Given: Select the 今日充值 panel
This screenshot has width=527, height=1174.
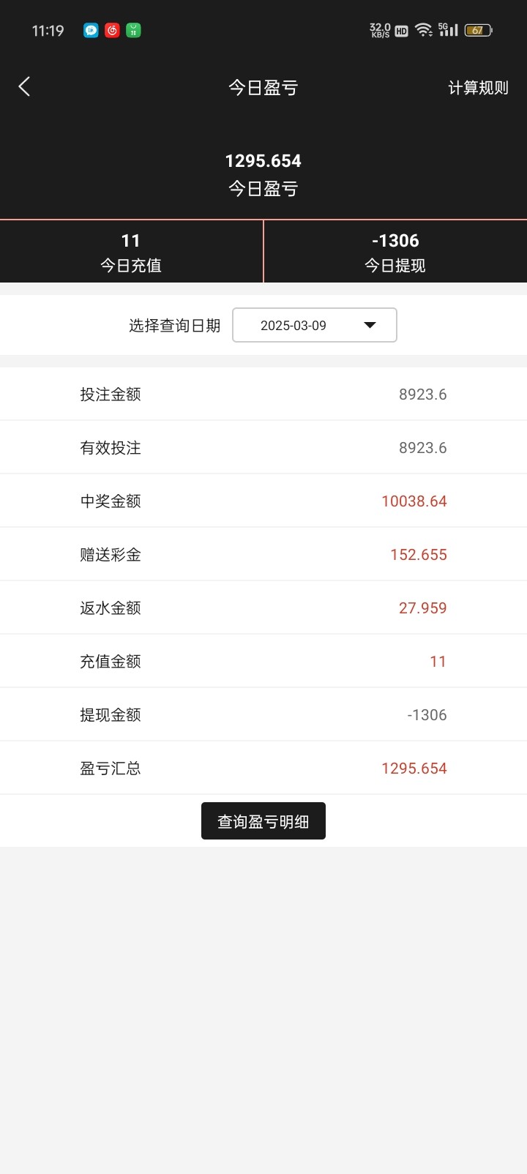Looking at the screenshot, I should coord(131,252).
